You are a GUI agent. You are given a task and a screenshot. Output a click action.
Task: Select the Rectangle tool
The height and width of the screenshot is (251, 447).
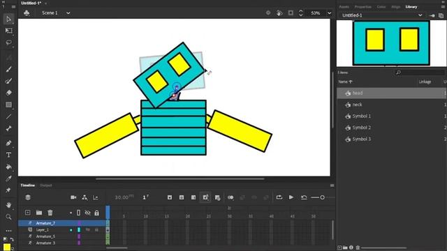pyautogui.click(x=8, y=105)
